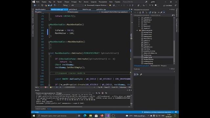Click the Sync/Refresh icon in Solution Explorer
Image resolution: width=210 pixels, height=118 pixels.
[150, 12]
